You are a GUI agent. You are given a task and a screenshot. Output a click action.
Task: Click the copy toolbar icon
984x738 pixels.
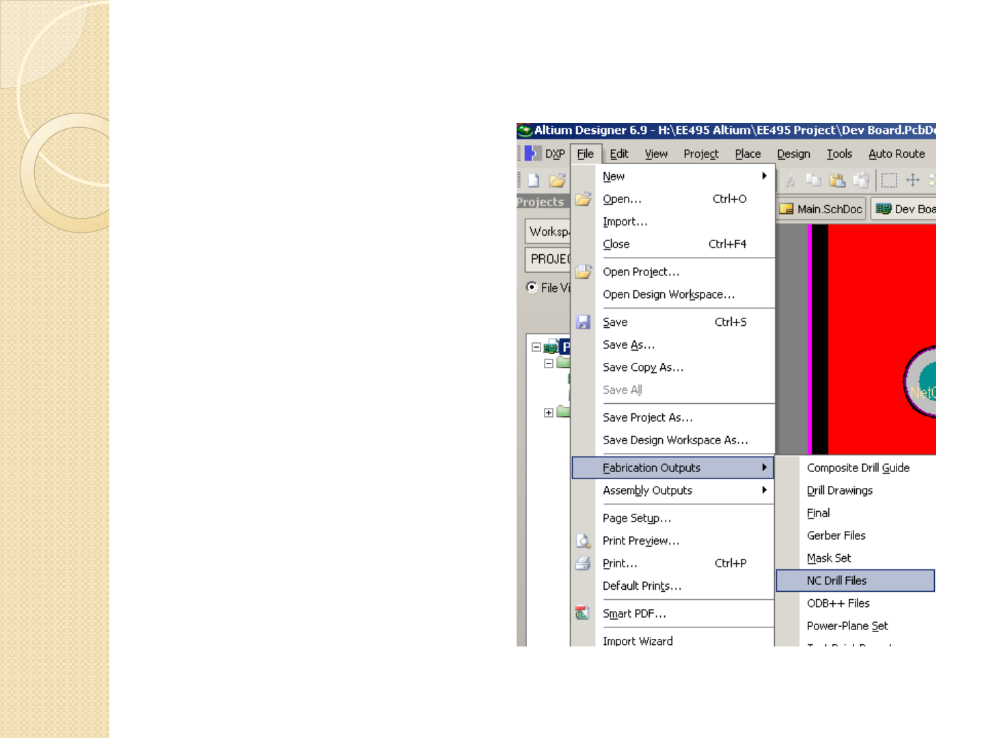point(813,180)
